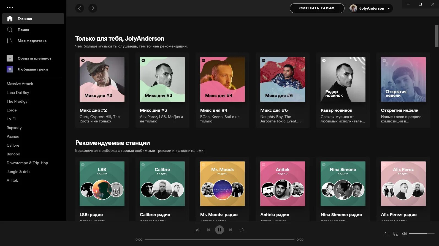Open the Микс дня #4 cover
439x246 pixels.
coord(223,79)
